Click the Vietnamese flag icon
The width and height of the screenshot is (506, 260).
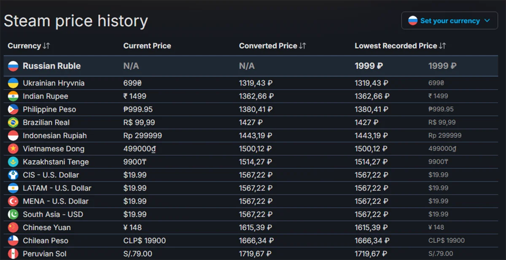[x=13, y=149]
